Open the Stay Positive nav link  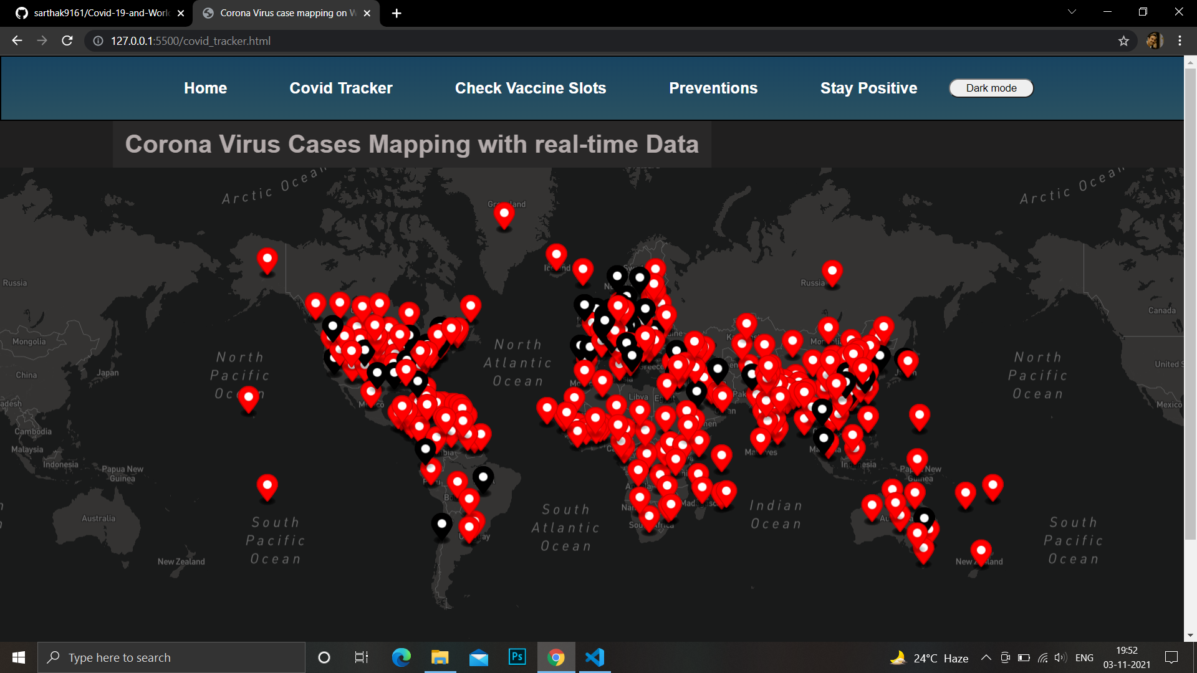[868, 88]
